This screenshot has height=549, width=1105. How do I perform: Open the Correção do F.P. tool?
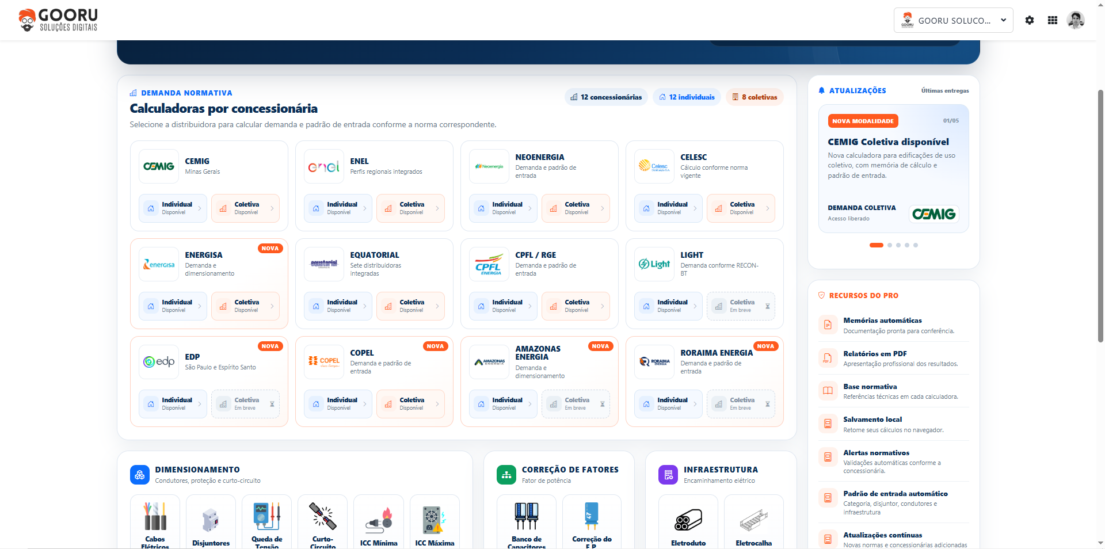click(x=592, y=522)
